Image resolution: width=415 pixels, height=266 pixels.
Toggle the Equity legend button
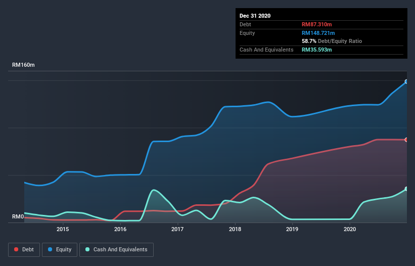point(60,250)
